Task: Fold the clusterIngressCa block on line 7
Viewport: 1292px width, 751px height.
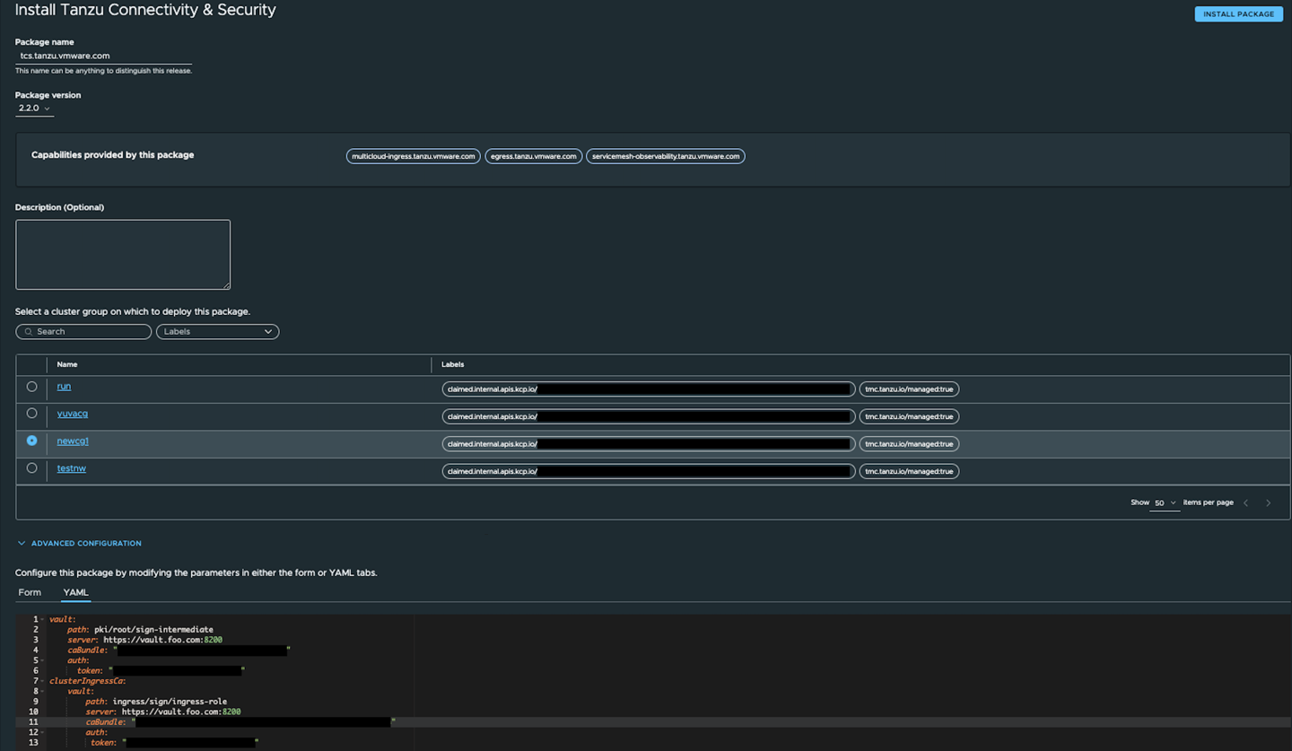Action: tap(42, 681)
